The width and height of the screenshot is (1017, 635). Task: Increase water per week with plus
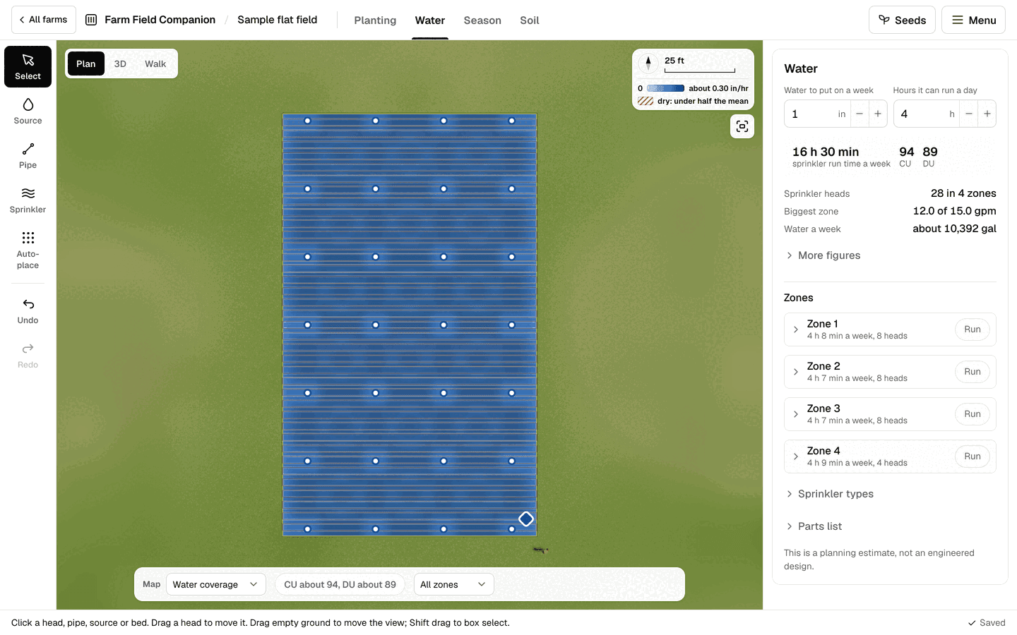point(878,114)
